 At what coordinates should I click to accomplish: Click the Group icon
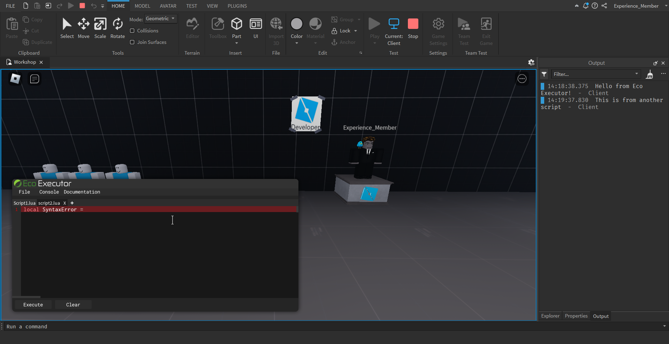[x=334, y=19]
